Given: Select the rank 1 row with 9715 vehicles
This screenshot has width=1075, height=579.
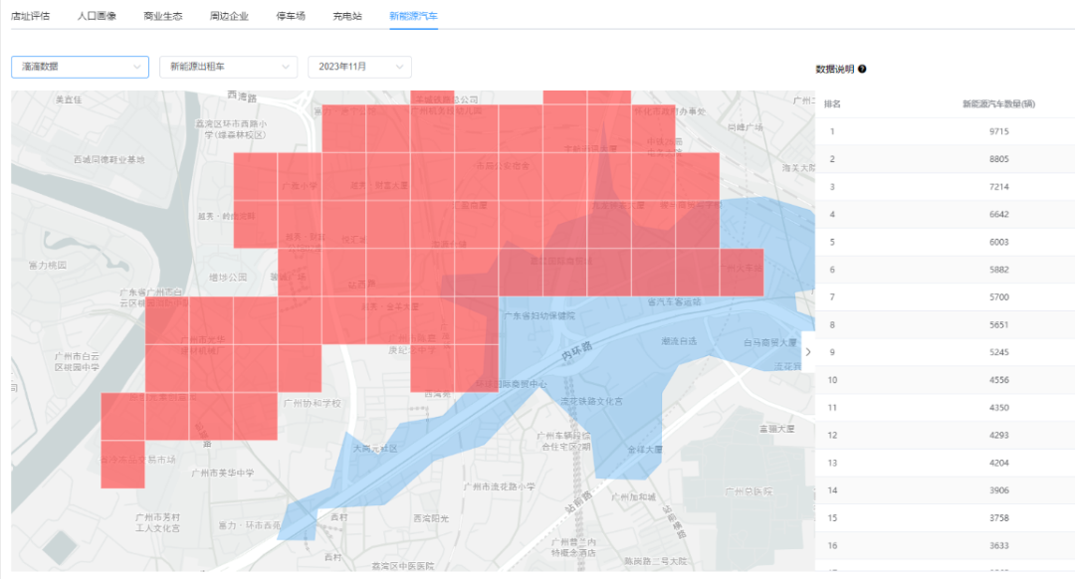Looking at the screenshot, I should 945,131.
